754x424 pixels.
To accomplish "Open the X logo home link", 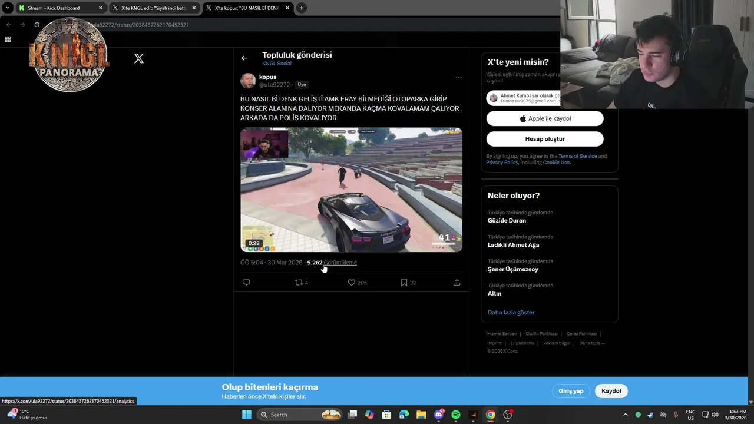I will click(139, 58).
